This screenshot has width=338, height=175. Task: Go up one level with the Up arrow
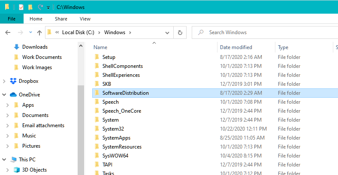[x=39, y=32]
